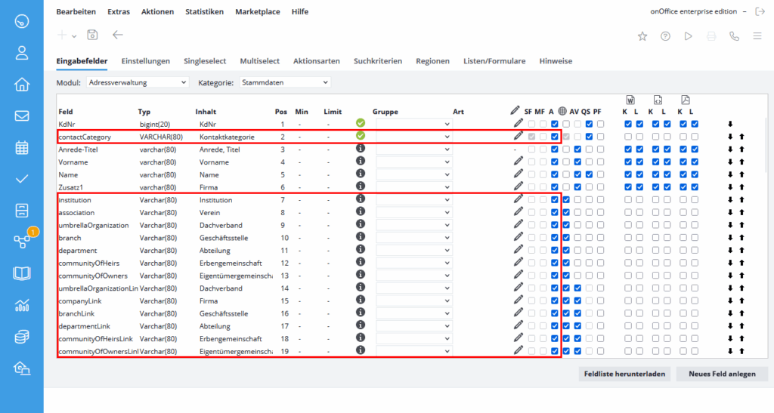Open the Statistiken menu
Viewport: 774px width, 413px height.
coord(204,12)
